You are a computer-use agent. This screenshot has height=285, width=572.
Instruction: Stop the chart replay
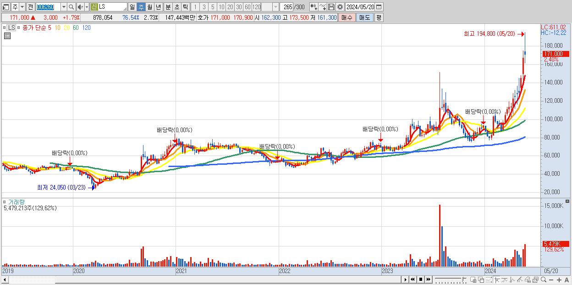[421, 279]
